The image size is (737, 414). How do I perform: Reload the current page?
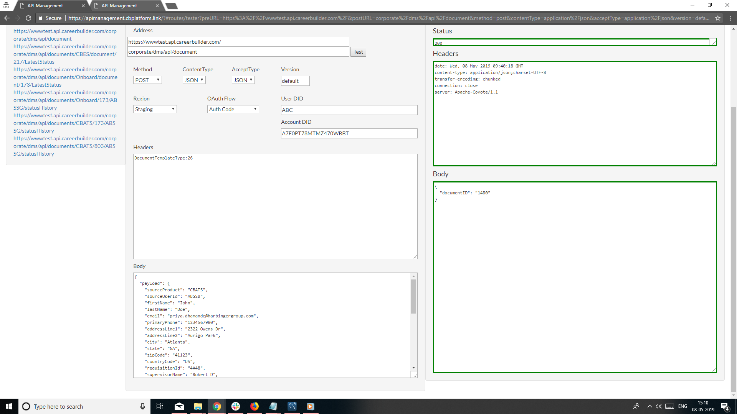pyautogui.click(x=28, y=18)
